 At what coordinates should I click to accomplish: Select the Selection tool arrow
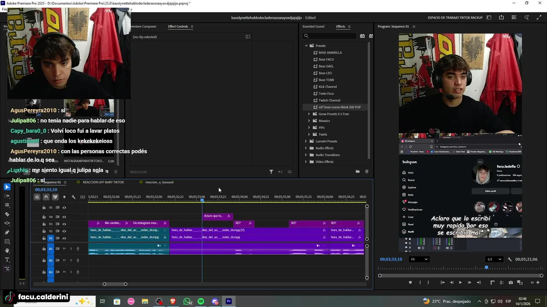[7, 187]
